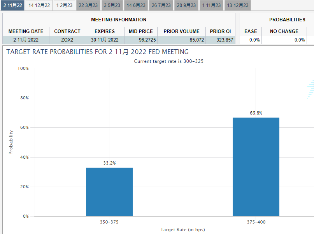Choose the 14 6月23 meeting tab
This screenshot has height=234, width=314.
coord(136,5)
